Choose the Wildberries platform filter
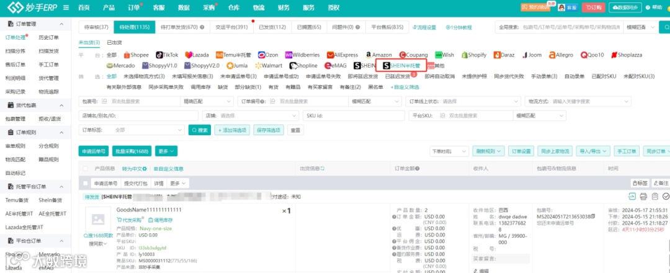 point(303,55)
